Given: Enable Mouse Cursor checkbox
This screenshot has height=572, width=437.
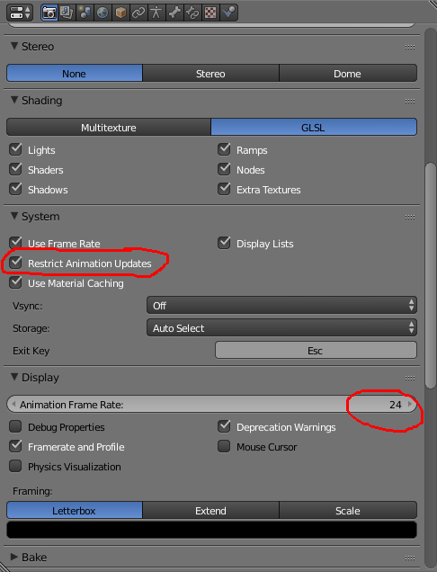Looking at the screenshot, I should (x=224, y=446).
